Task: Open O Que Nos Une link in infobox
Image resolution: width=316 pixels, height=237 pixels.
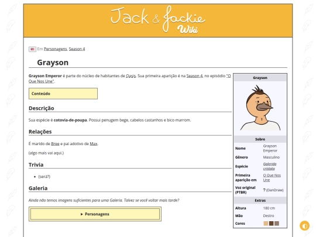Action: (272, 177)
